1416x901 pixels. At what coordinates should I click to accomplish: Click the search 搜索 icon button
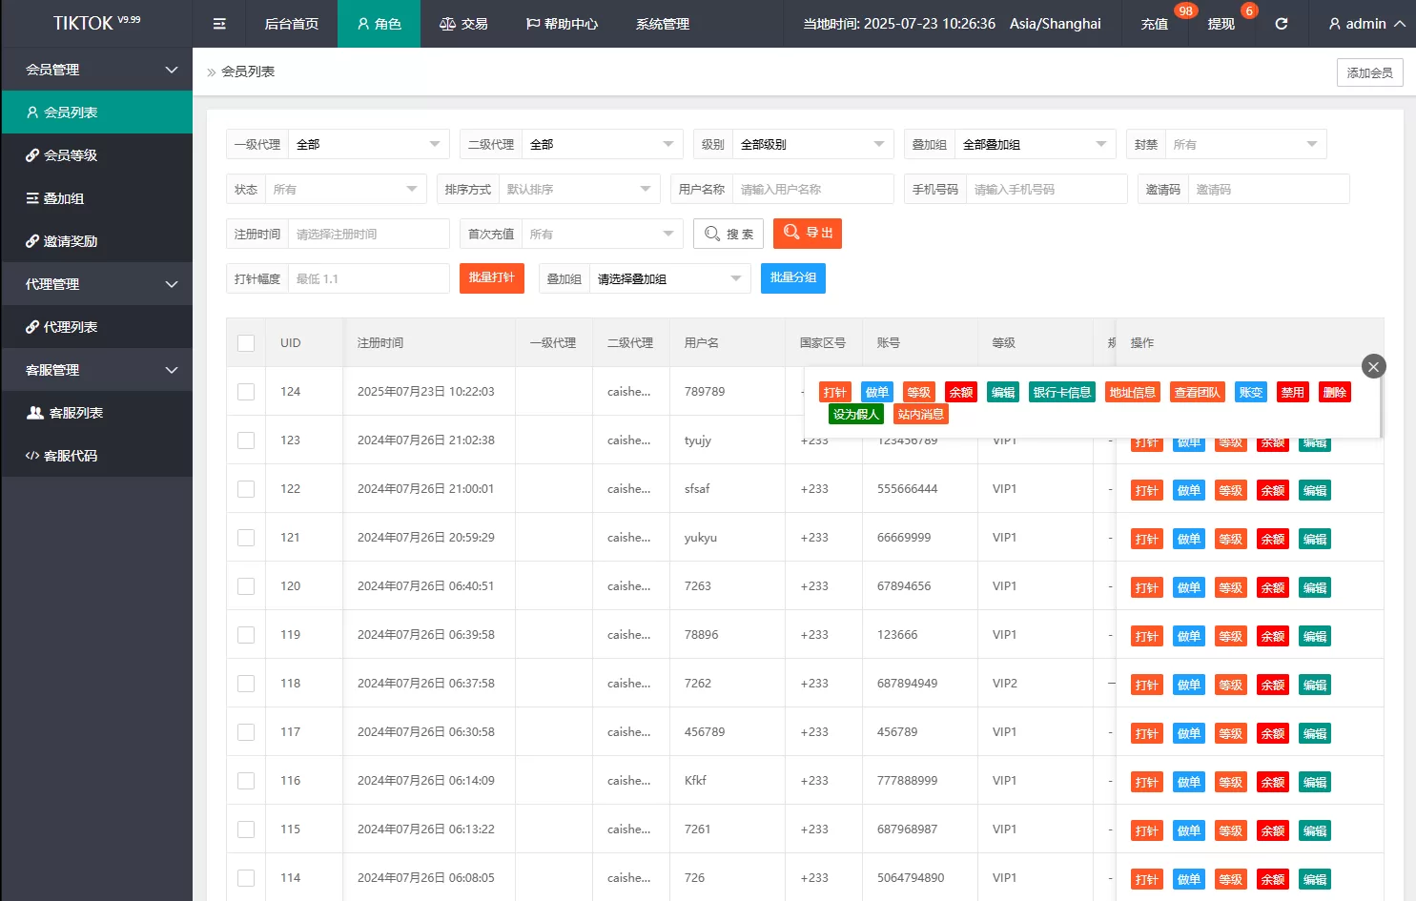[x=728, y=234]
